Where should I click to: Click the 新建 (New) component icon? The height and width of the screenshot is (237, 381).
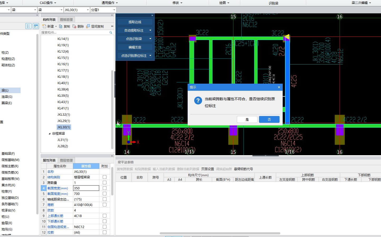pos(44,26)
